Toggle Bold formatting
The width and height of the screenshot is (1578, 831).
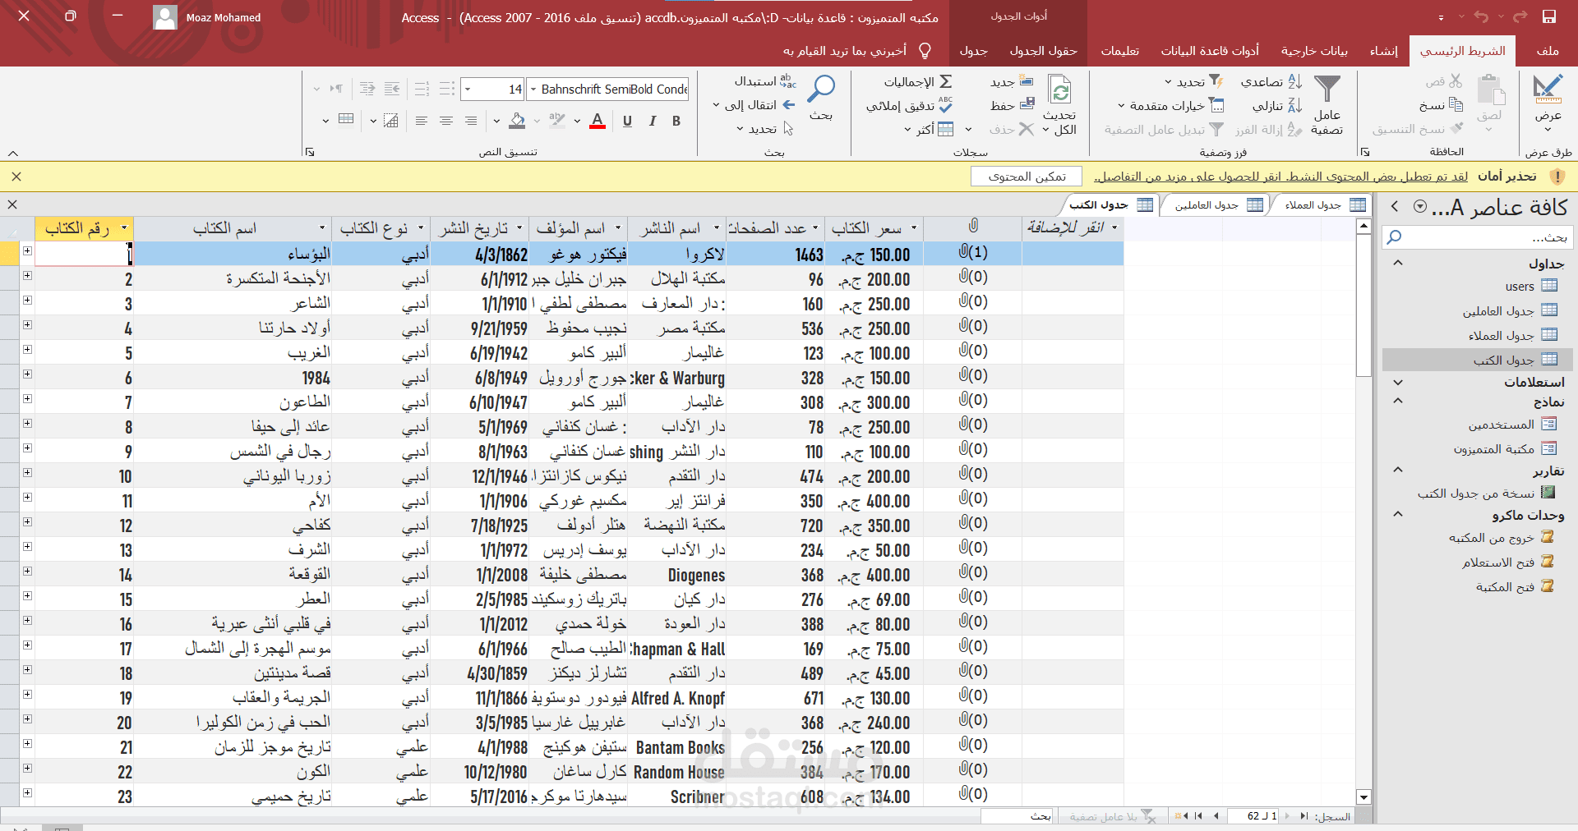[676, 121]
